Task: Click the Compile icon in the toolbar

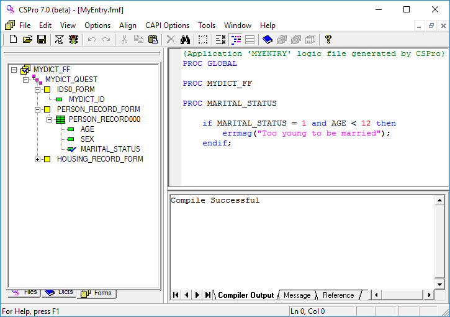Action: coord(59,39)
